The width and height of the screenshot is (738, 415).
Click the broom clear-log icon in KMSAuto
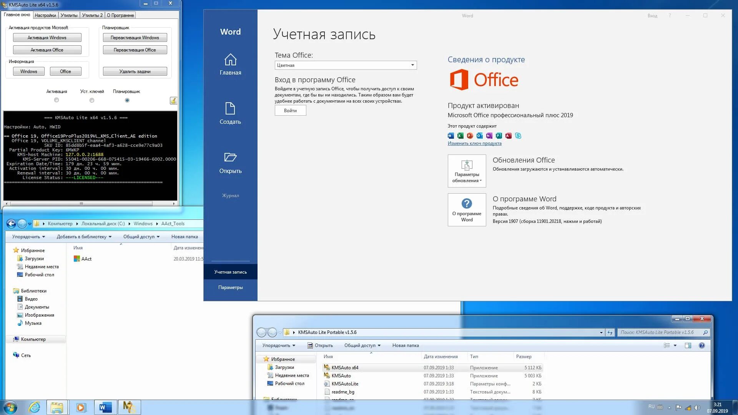(x=173, y=101)
